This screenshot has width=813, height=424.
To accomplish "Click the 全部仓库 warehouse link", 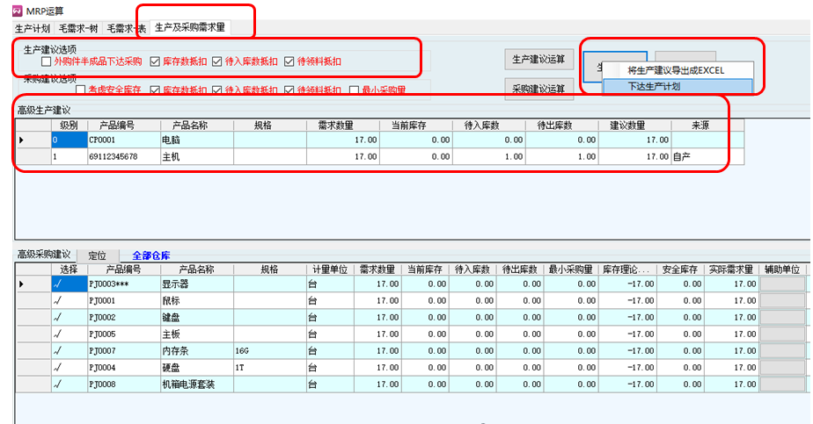I will point(153,255).
